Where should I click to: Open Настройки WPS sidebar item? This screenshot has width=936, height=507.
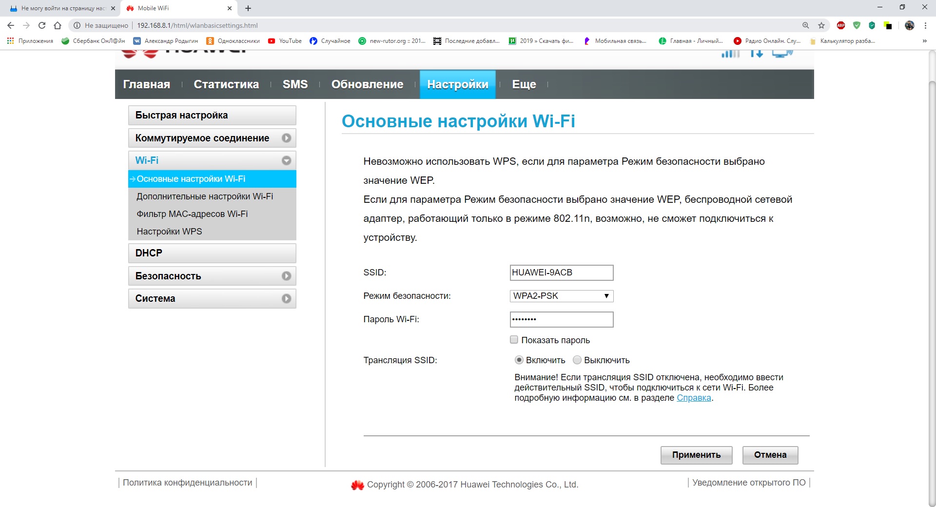pos(169,232)
